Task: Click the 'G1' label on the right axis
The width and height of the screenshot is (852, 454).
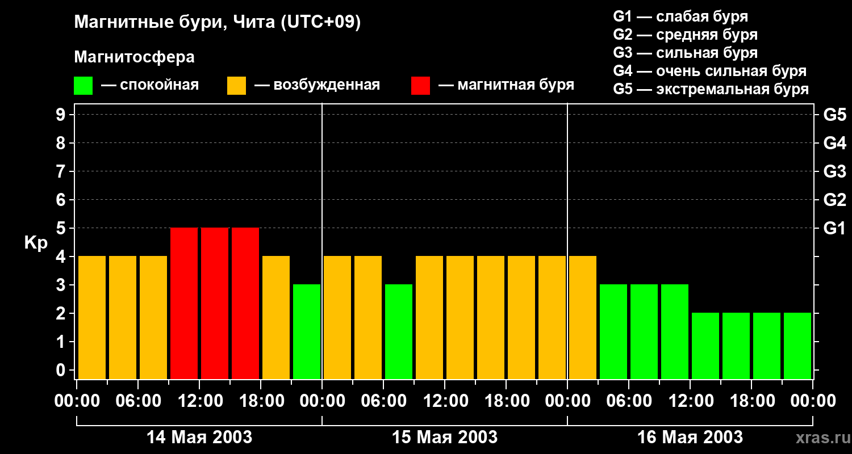Action: (x=834, y=228)
